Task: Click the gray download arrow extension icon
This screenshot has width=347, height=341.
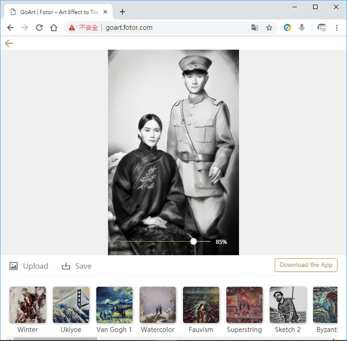Action: (x=301, y=28)
